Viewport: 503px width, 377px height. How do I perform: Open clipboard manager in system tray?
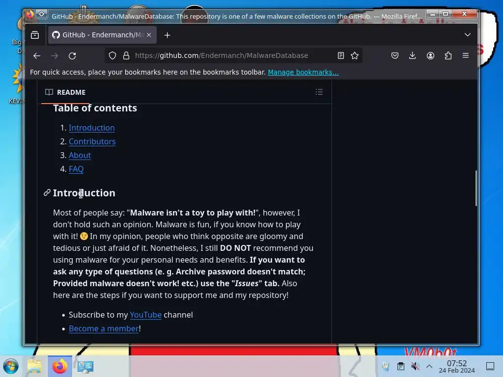[x=401, y=366]
